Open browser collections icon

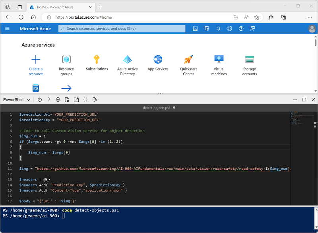pos(283,17)
